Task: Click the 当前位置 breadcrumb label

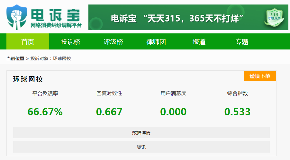Action: pos(15,58)
